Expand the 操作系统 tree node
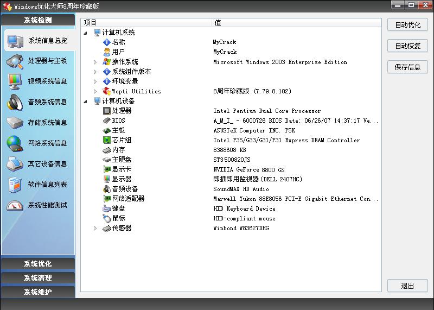Viewport: 434px width, 310px height. (95, 62)
